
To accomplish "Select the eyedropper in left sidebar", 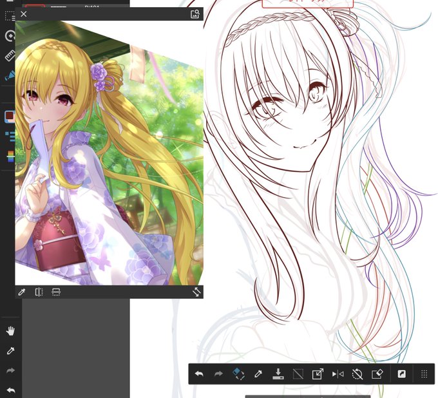I will tap(10, 351).
